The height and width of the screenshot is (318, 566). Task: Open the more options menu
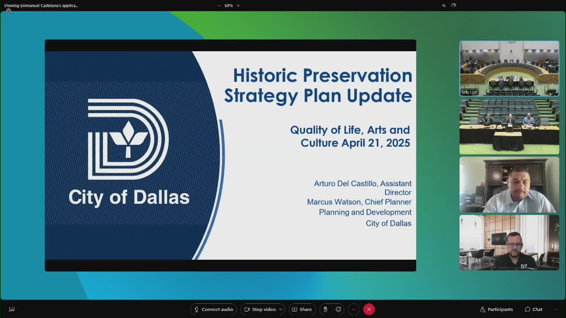pos(353,309)
